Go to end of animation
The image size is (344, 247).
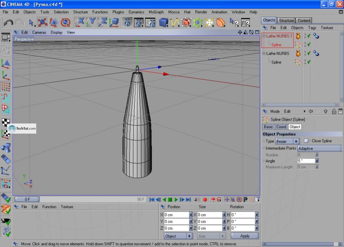click(x=188, y=200)
